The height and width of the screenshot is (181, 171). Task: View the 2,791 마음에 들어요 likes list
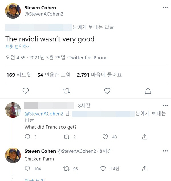click(x=99, y=75)
